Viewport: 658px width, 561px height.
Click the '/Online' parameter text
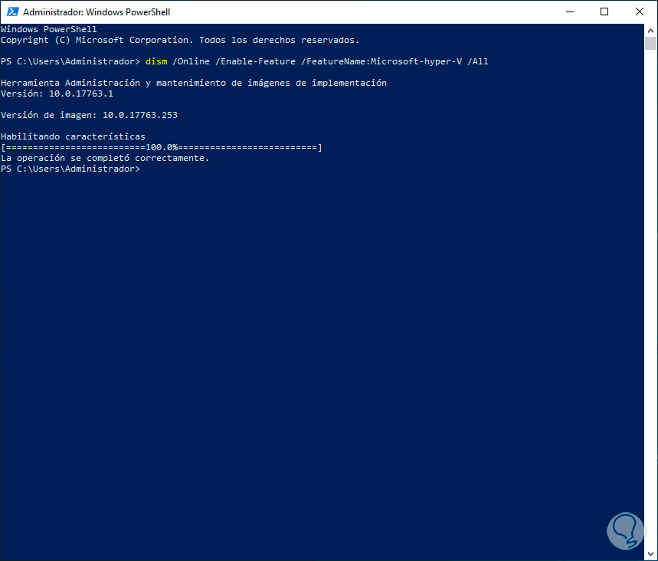[x=191, y=61]
